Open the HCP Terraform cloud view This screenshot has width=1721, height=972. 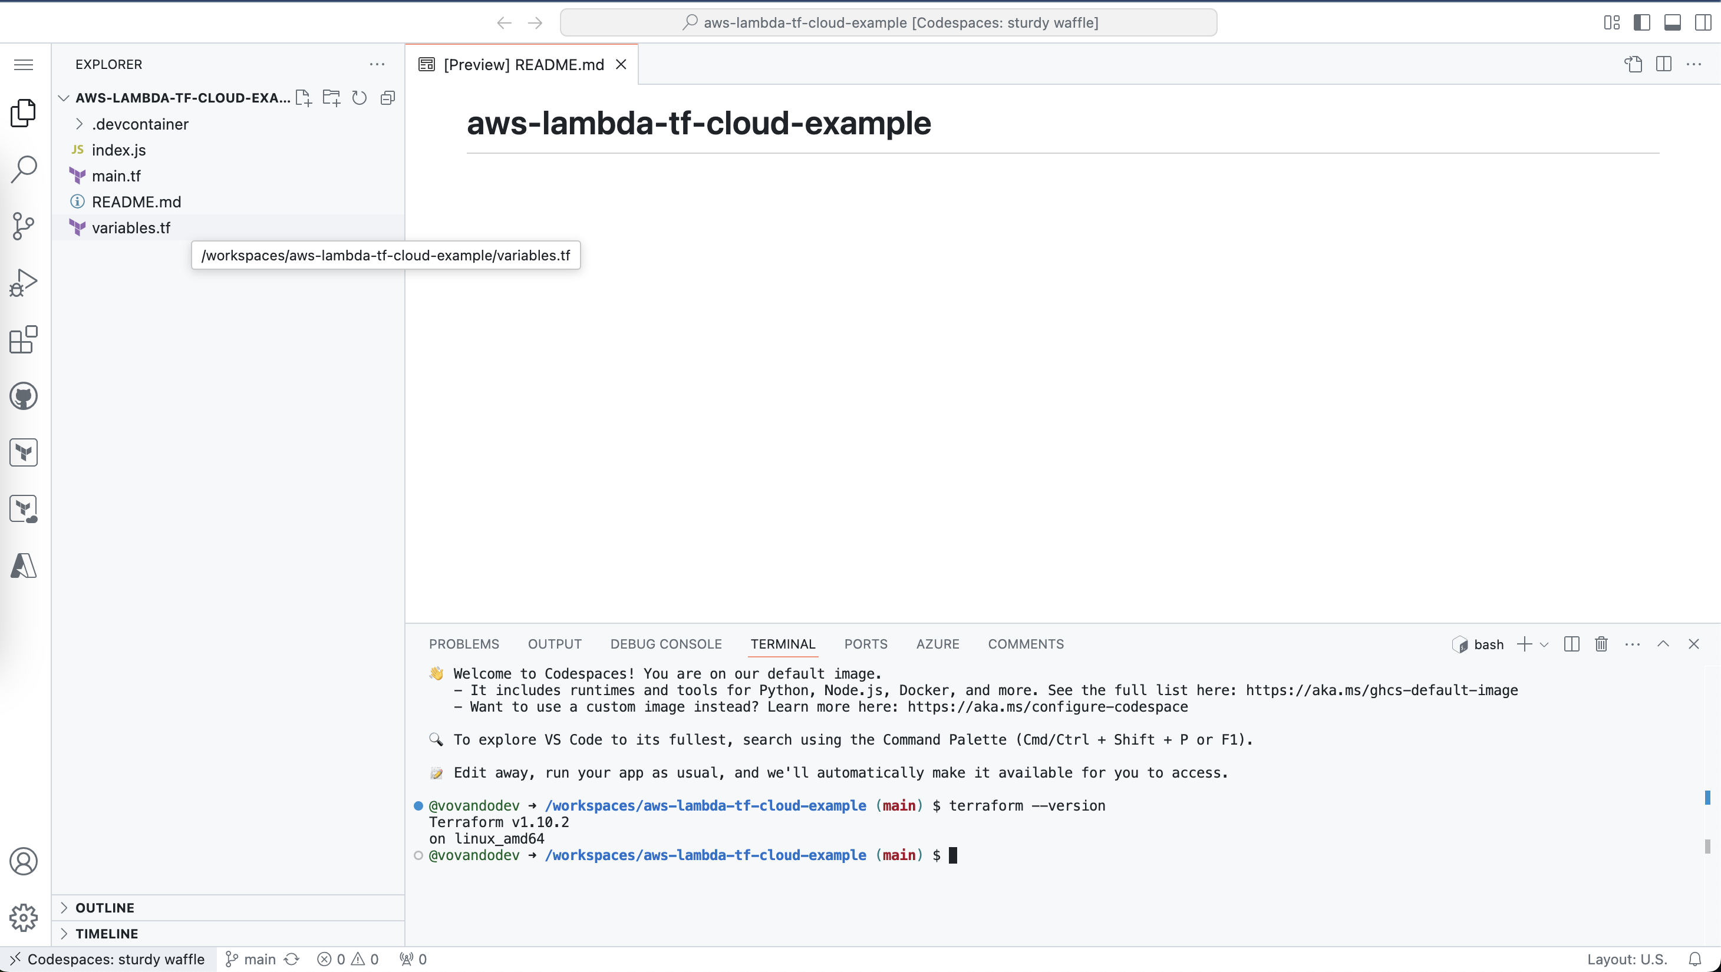(x=24, y=510)
